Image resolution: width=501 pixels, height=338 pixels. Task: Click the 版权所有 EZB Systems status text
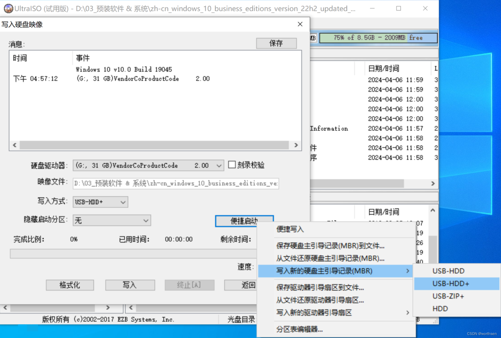pos(108,319)
